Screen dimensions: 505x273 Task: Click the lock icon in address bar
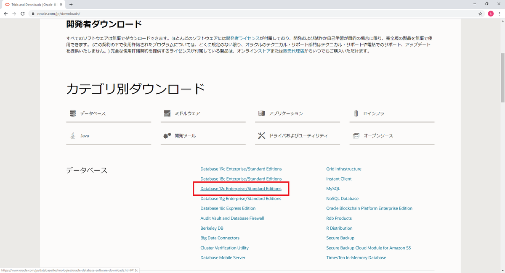33,13
